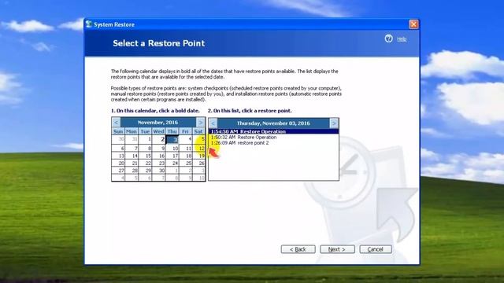Go to next month in calendar
This screenshot has height=283, width=504.
pos(201,123)
